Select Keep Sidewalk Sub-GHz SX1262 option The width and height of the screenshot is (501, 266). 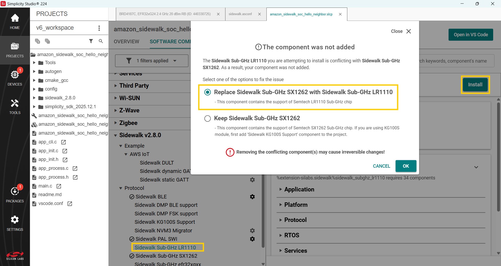(208, 118)
